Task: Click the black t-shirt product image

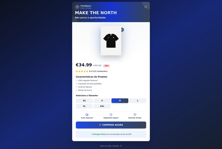Action: pyautogui.click(x=111, y=41)
